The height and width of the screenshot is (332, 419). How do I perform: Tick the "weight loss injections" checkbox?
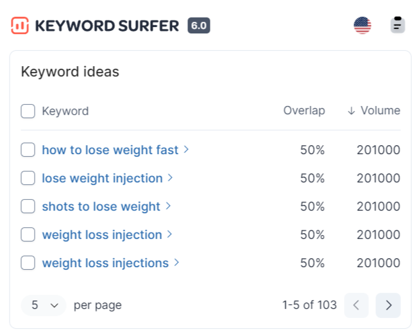[x=28, y=263]
